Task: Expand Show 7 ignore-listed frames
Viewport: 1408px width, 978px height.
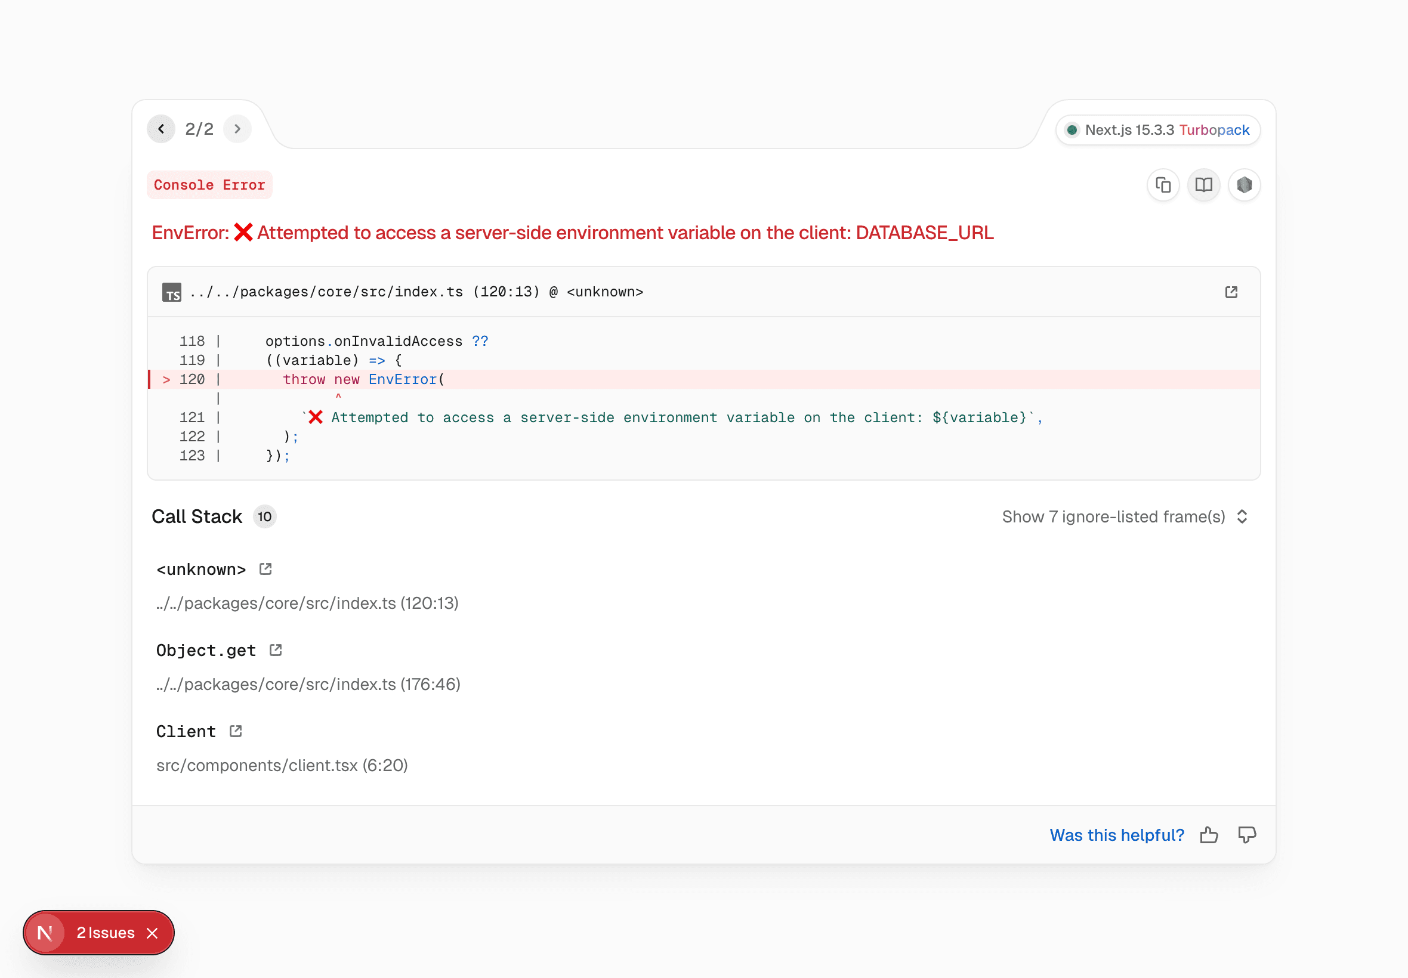Action: tap(1113, 516)
